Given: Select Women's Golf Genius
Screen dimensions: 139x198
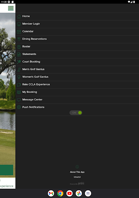Looking at the screenshot, I should [77, 77].
